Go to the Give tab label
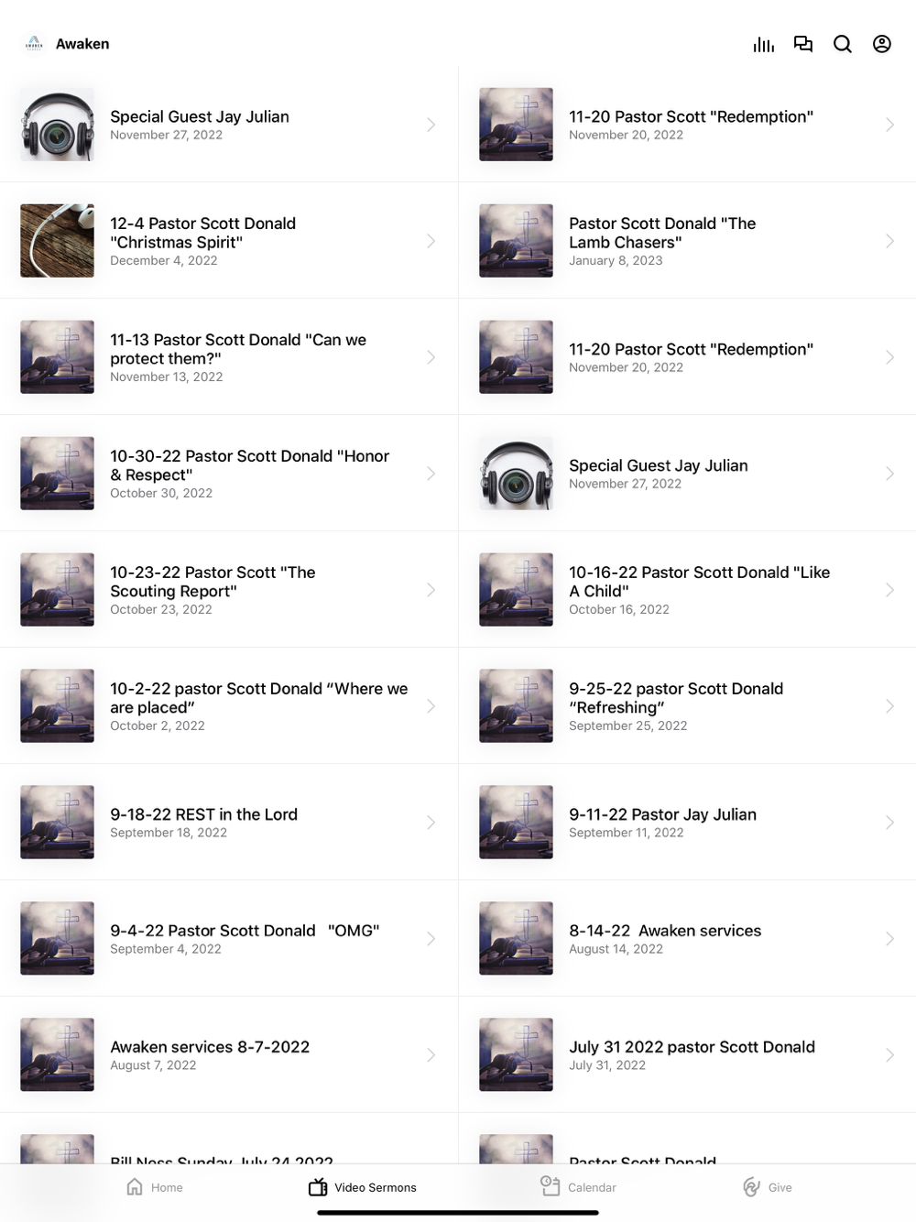This screenshot has height=1222, width=916. (780, 1187)
